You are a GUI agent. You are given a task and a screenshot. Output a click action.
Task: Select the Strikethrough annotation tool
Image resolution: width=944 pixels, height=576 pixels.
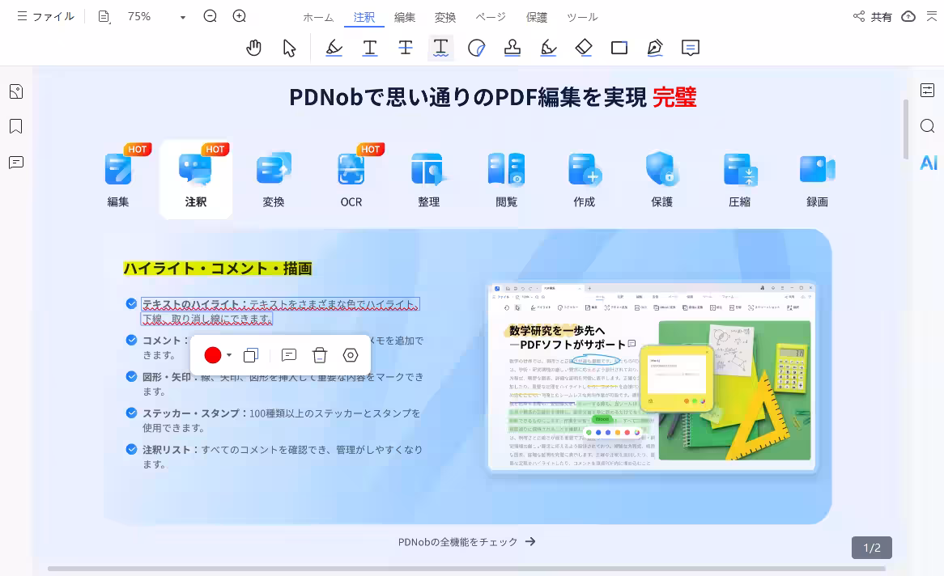pyautogui.click(x=406, y=48)
